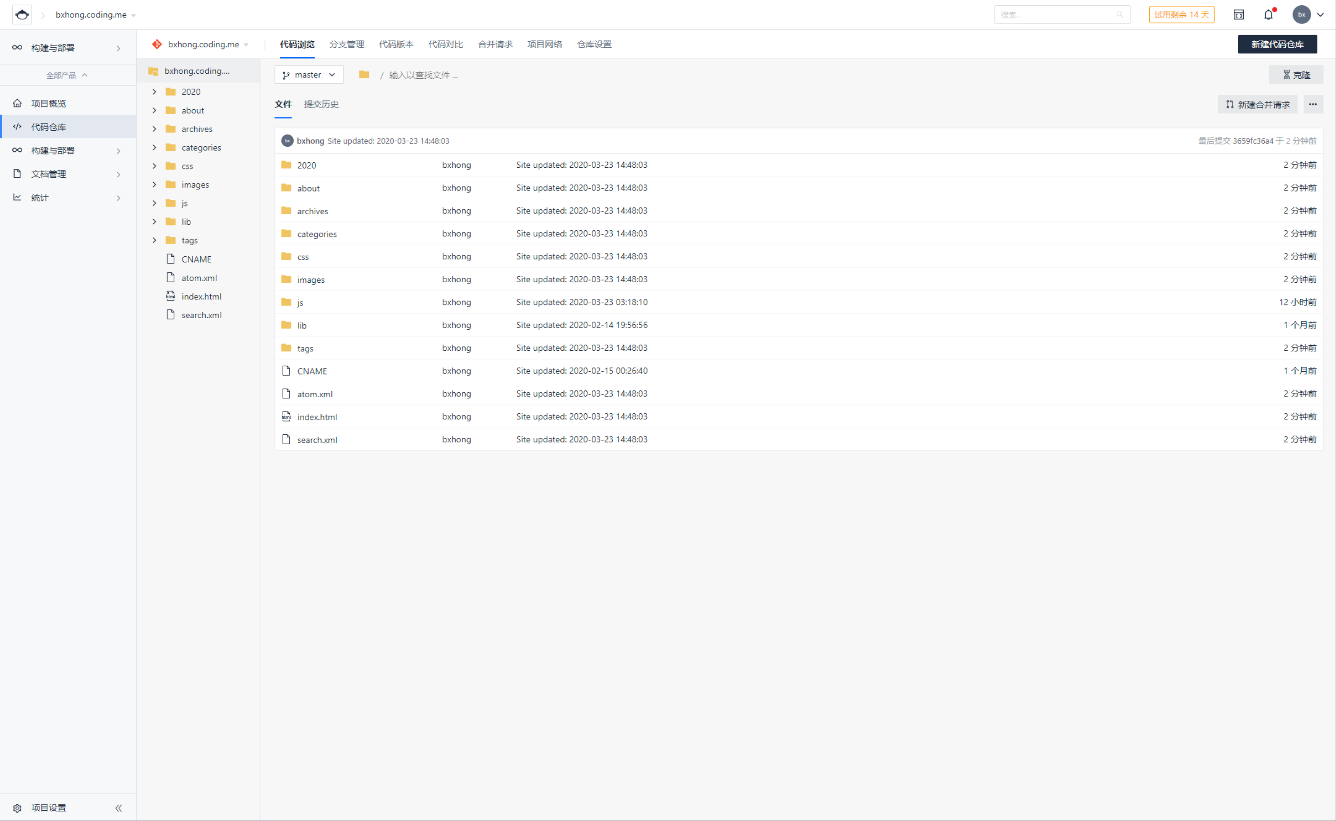
Task: Open 文档管理 in sidebar
Action: point(68,174)
